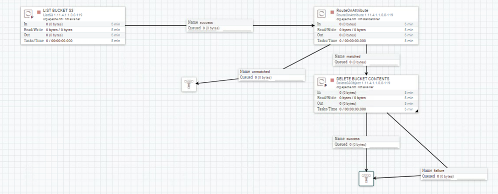
Task: Click the stopped indicator on LIST BUCKET S3
Action: pos(39,12)
